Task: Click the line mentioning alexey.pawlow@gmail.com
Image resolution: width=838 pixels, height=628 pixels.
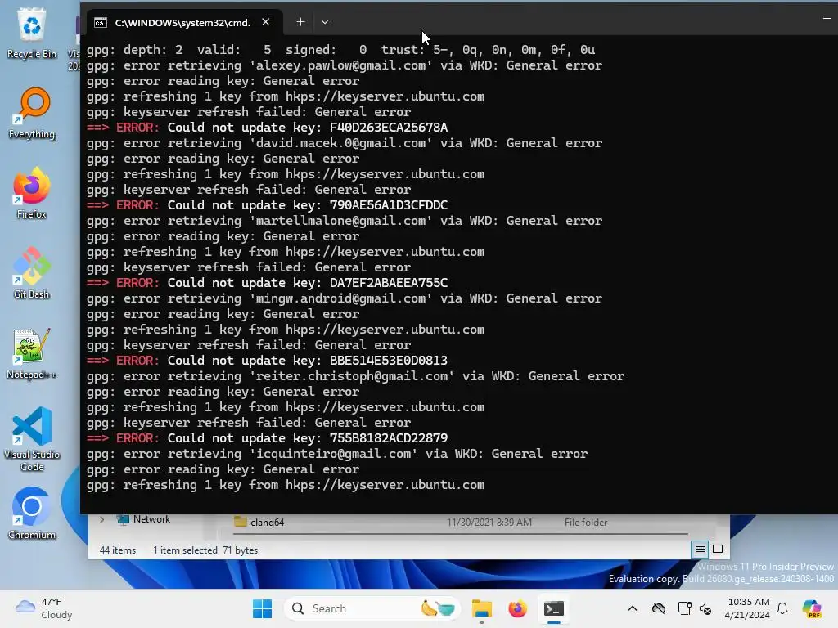Action: click(x=345, y=65)
